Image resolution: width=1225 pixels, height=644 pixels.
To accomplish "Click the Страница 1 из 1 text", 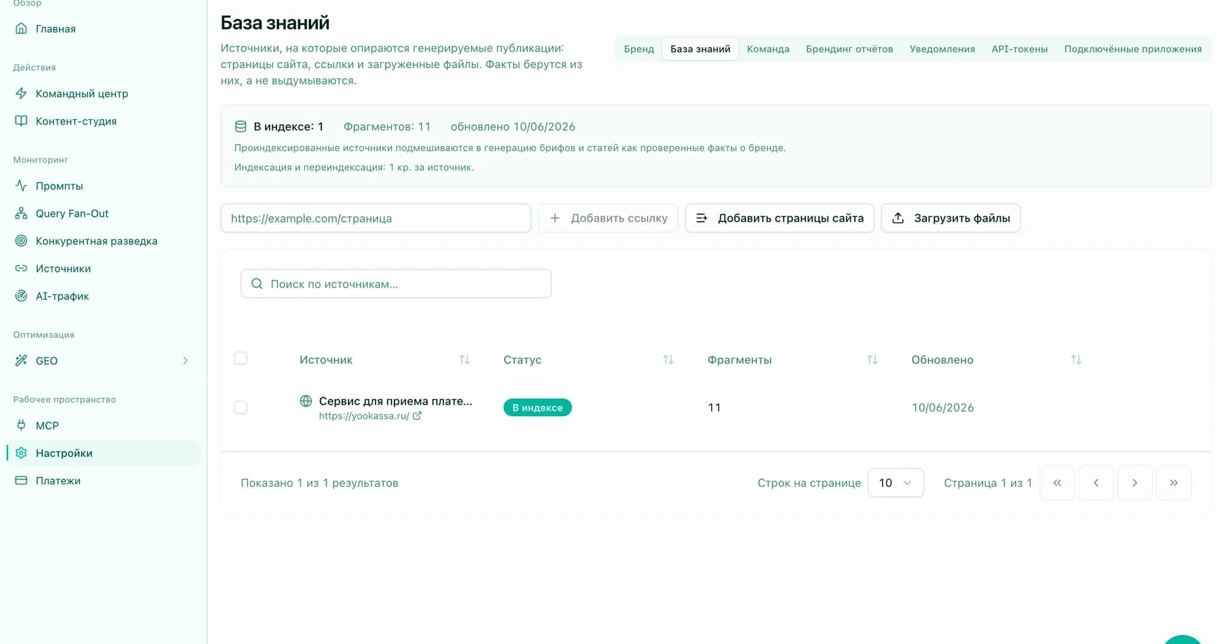I will click(988, 483).
